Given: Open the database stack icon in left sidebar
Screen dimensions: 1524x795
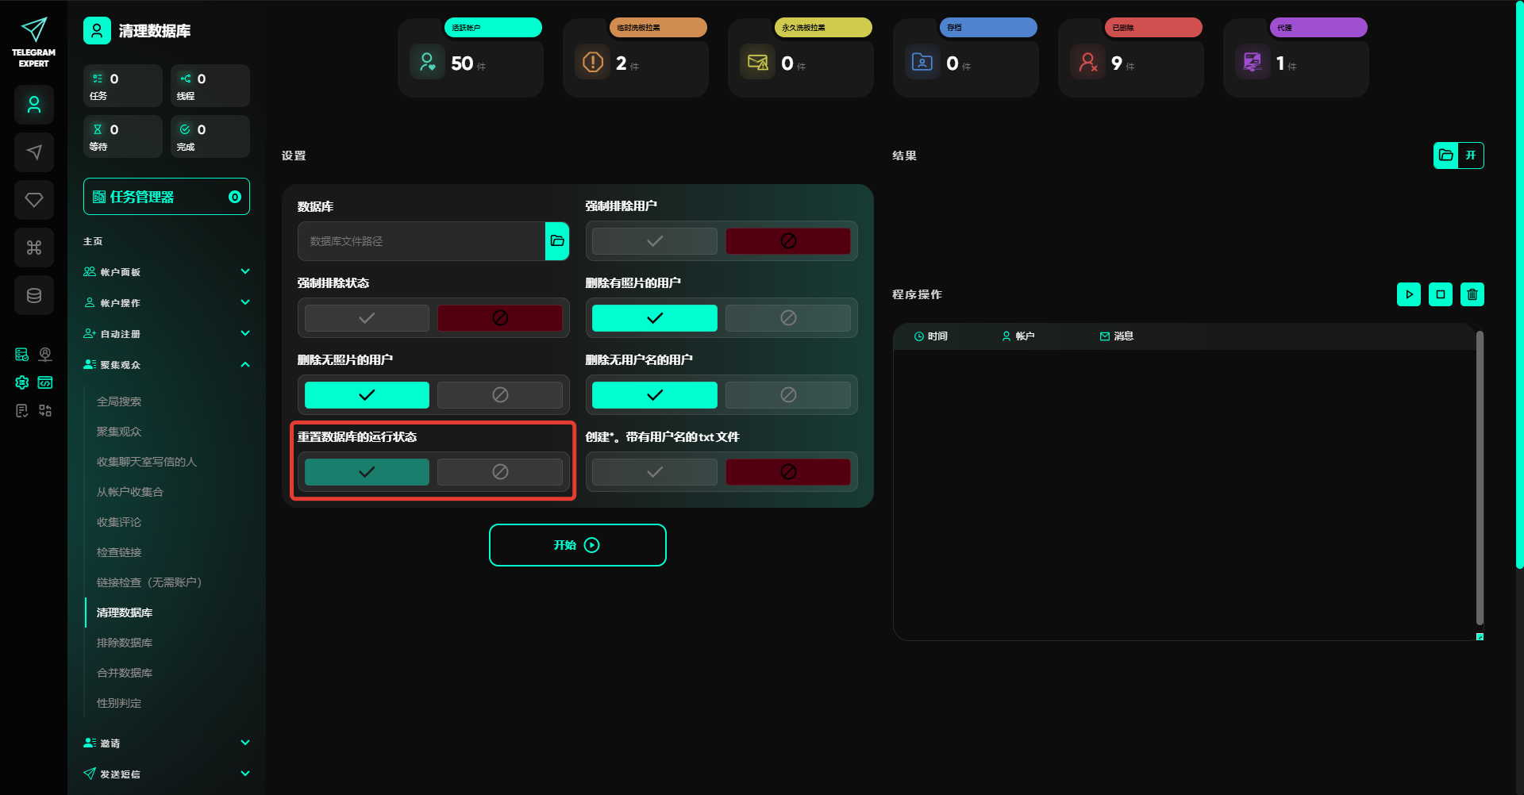Looking at the screenshot, I should (34, 295).
